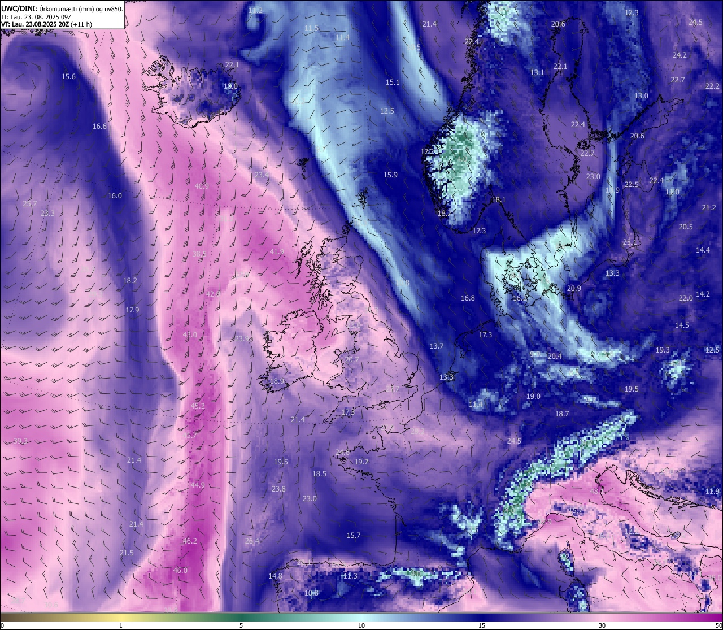Click the 14.4 value on the map
Viewport: 723px width, 630px height.
point(703,250)
